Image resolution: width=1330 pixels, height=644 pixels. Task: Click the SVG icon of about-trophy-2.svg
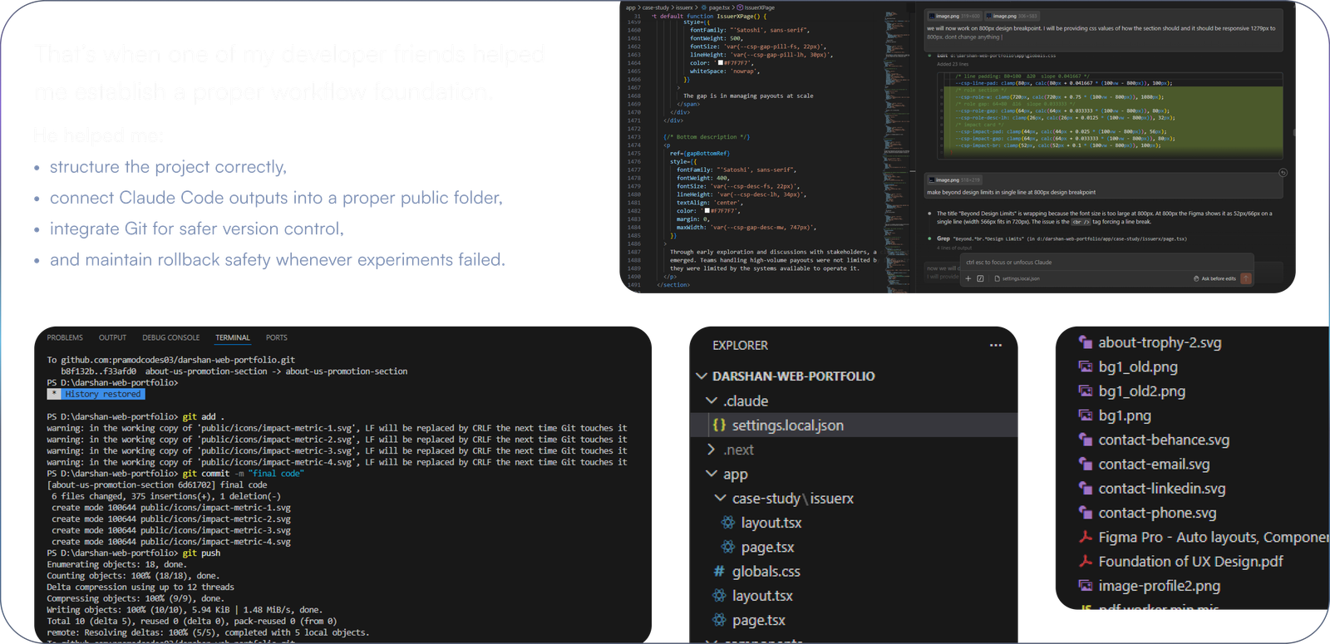(1085, 342)
